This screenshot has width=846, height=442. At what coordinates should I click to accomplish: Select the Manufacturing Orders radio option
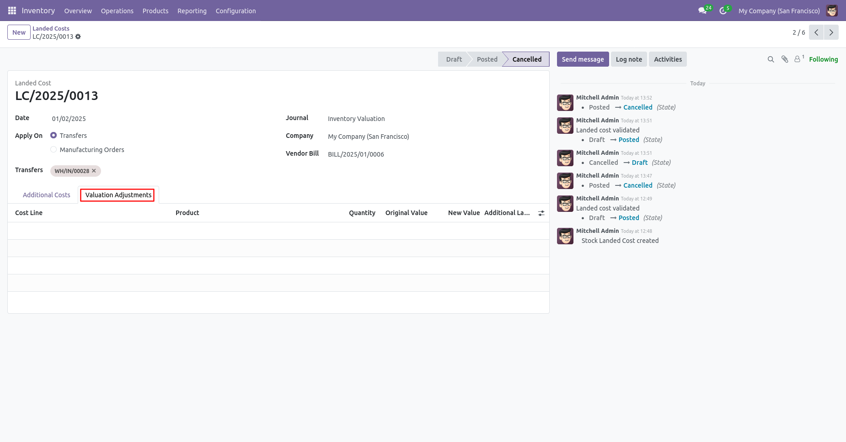[x=54, y=150]
